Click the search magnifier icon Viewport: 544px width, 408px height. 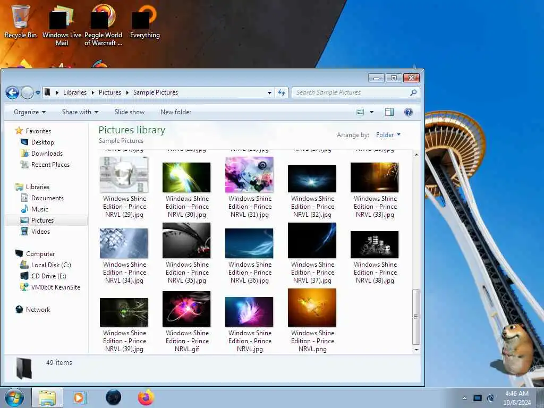click(x=413, y=92)
